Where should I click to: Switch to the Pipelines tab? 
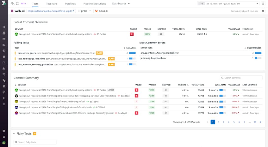70,3
